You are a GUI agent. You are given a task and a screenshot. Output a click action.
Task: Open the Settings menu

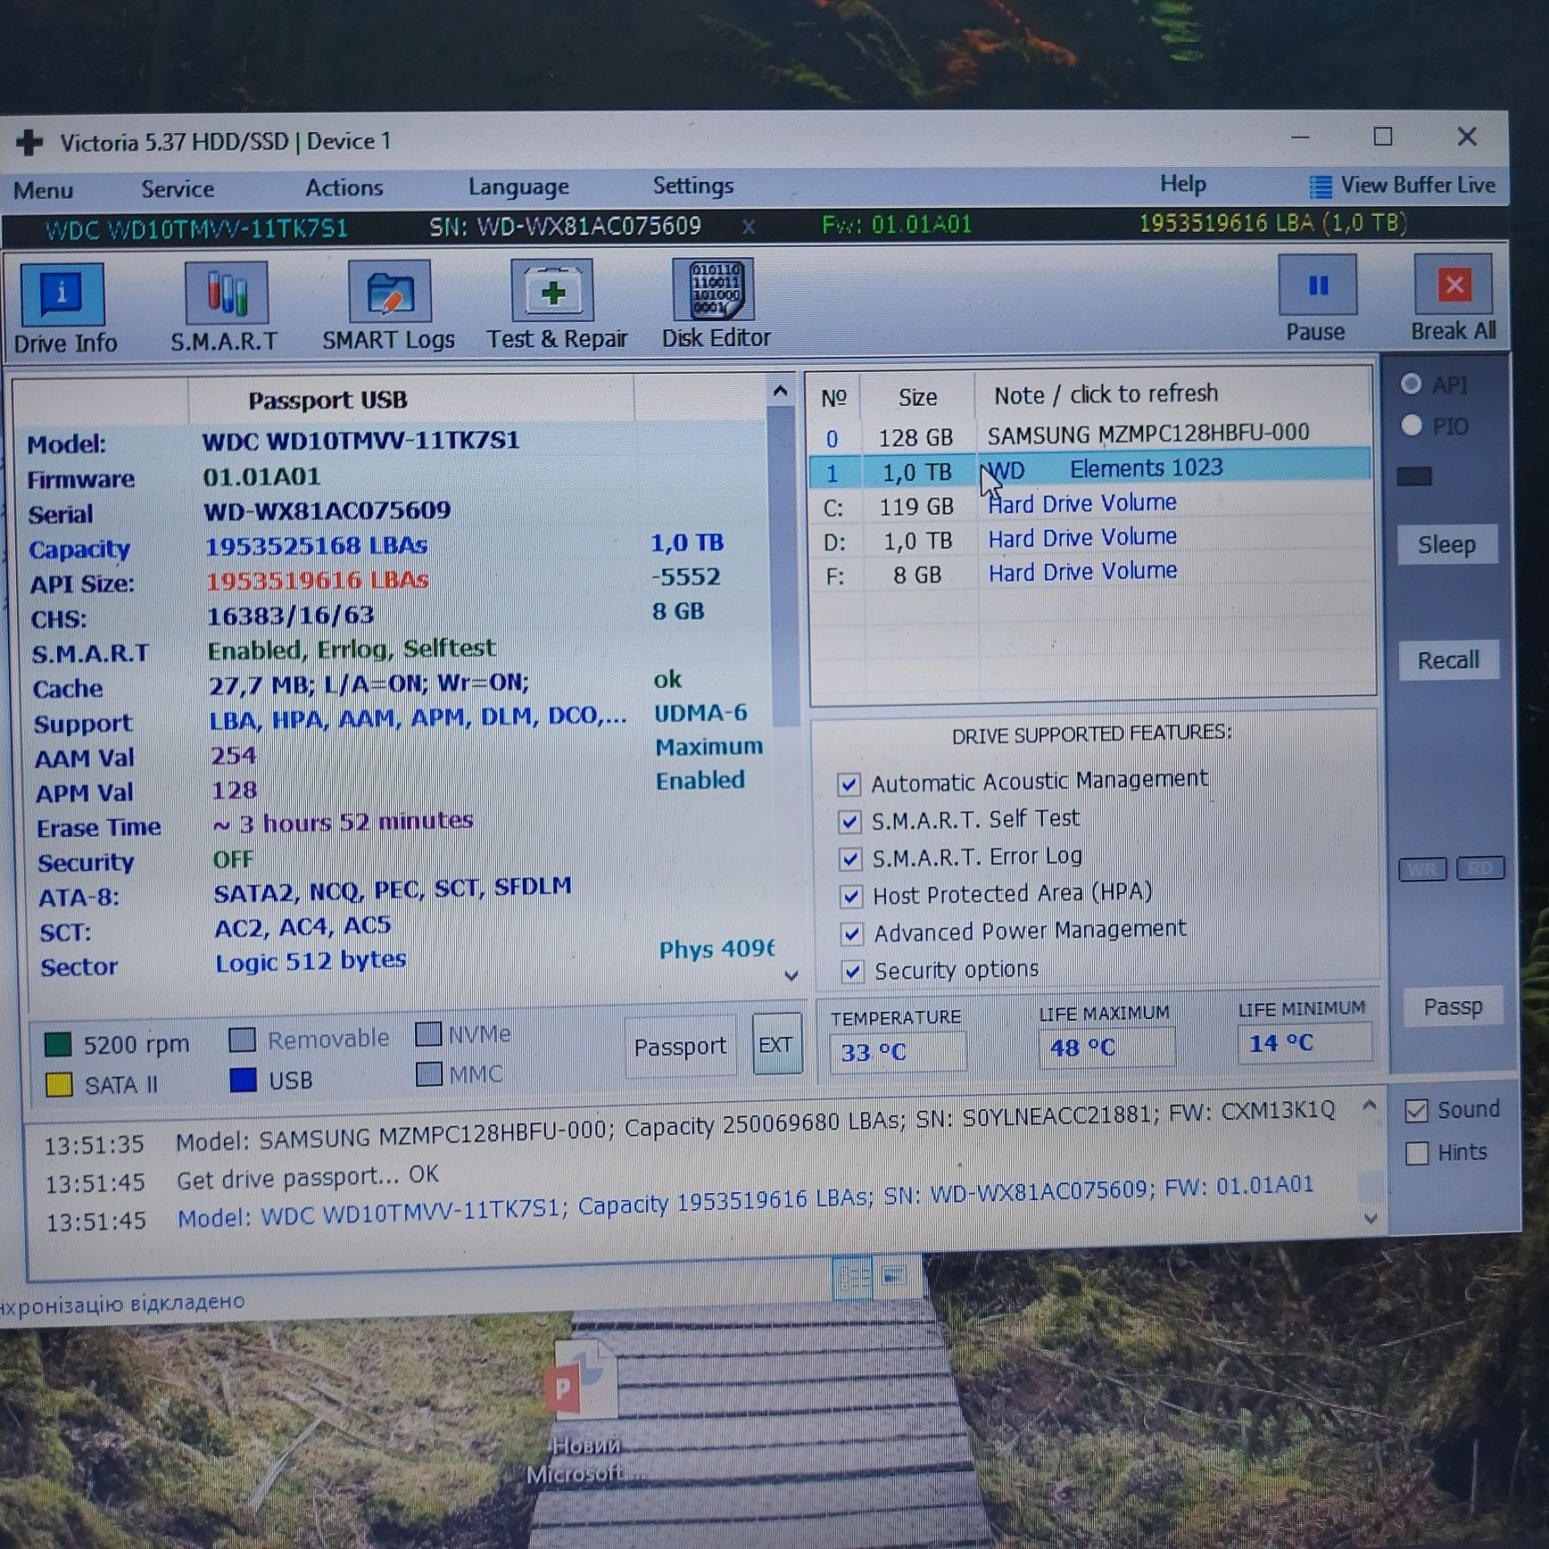(x=692, y=186)
